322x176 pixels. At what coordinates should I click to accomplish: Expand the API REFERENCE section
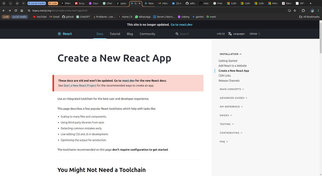231,107
